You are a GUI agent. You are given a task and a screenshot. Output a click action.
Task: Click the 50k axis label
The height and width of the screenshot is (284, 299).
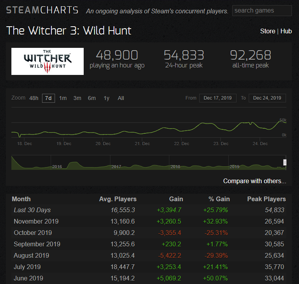pos(283,120)
